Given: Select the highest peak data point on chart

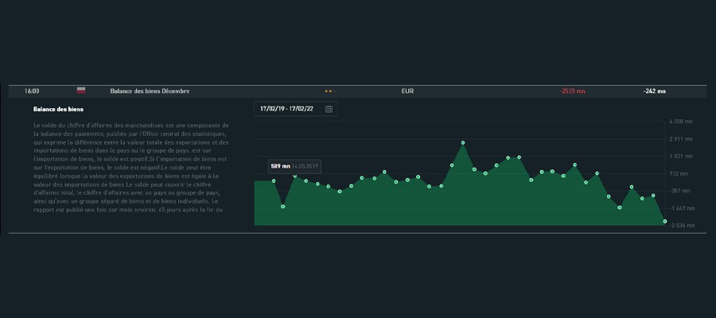Looking at the screenshot, I should point(462,143).
